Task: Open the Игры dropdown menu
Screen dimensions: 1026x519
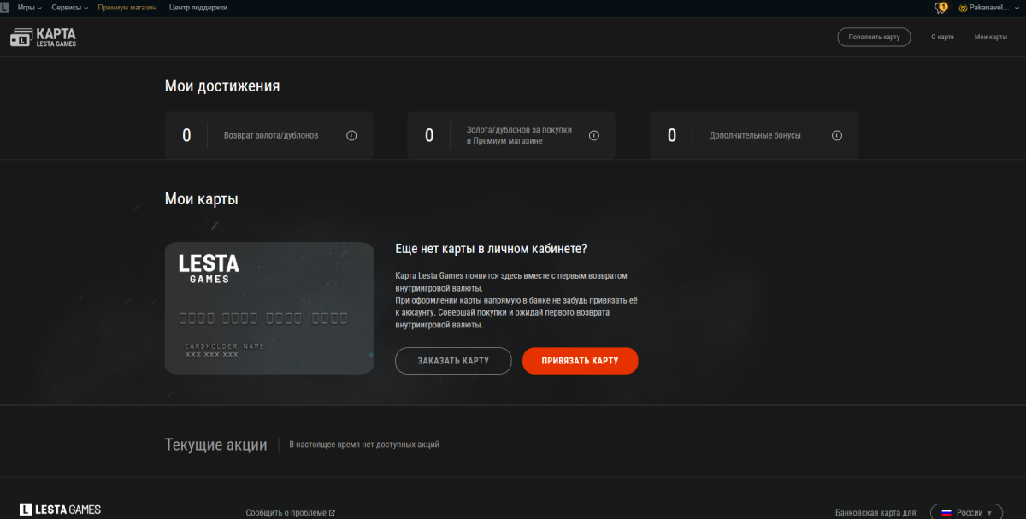Action: pyautogui.click(x=30, y=7)
